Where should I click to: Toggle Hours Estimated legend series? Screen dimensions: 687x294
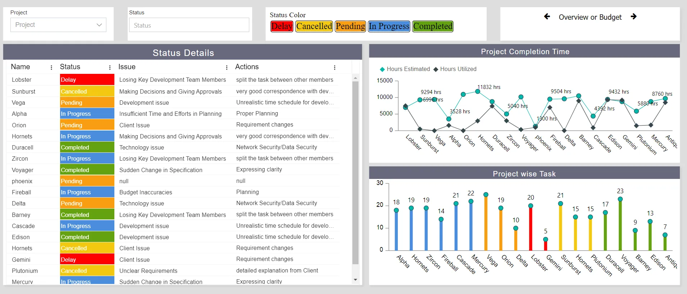(x=405, y=69)
